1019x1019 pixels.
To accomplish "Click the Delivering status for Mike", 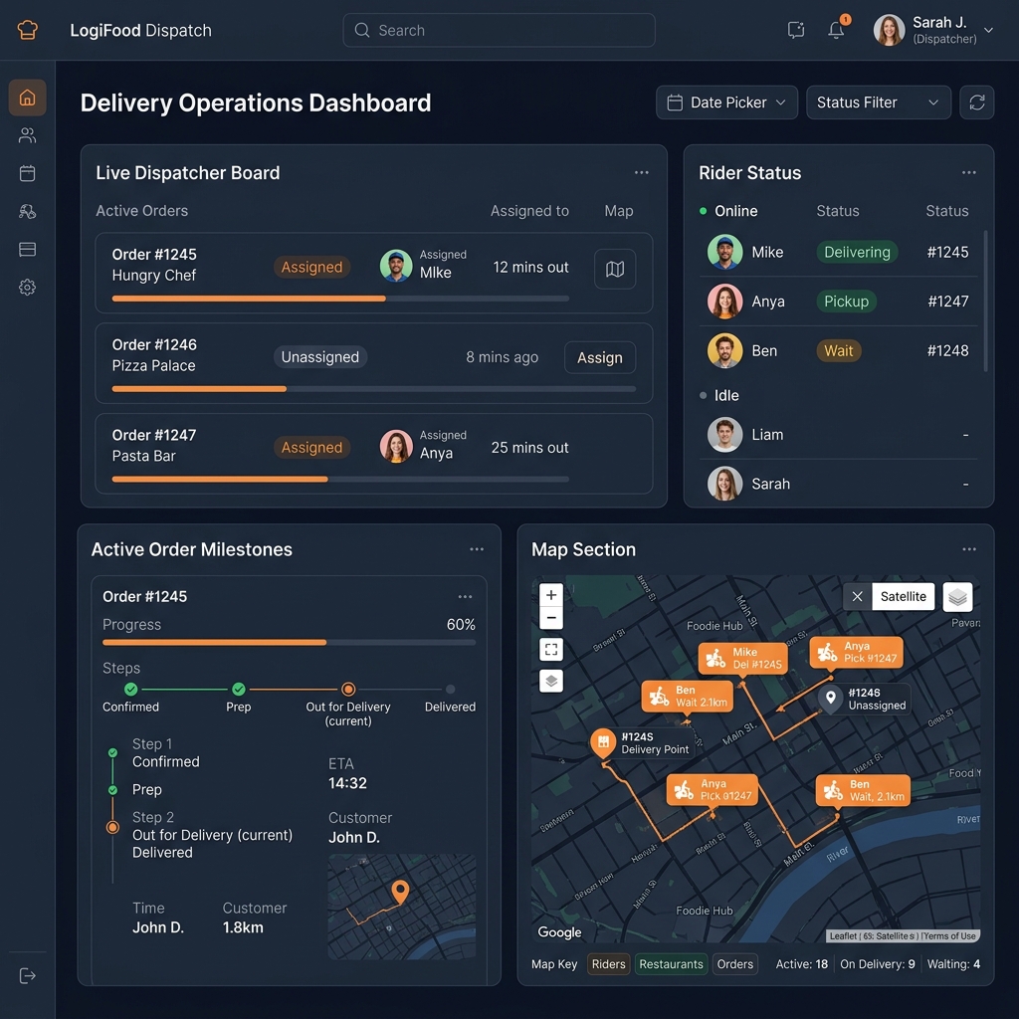I will pos(857,252).
